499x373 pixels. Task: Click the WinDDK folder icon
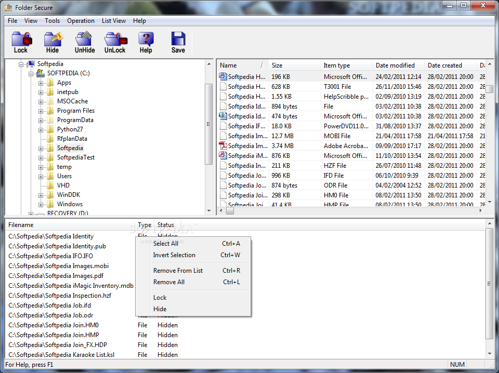pyautogui.click(x=50, y=195)
